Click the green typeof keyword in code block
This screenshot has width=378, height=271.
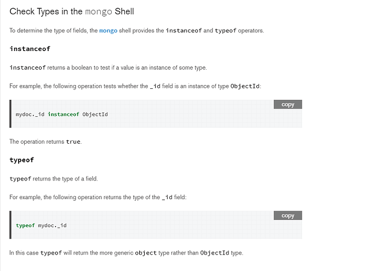click(x=25, y=225)
